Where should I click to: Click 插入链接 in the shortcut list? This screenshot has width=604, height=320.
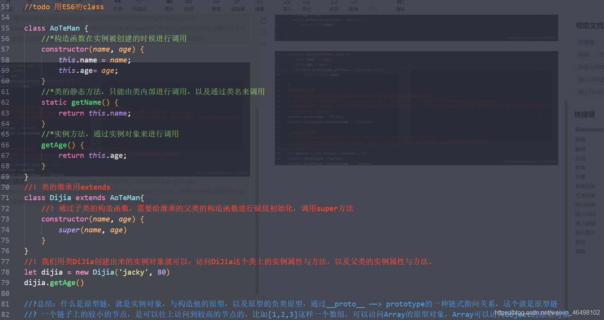pyautogui.click(x=585, y=223)
